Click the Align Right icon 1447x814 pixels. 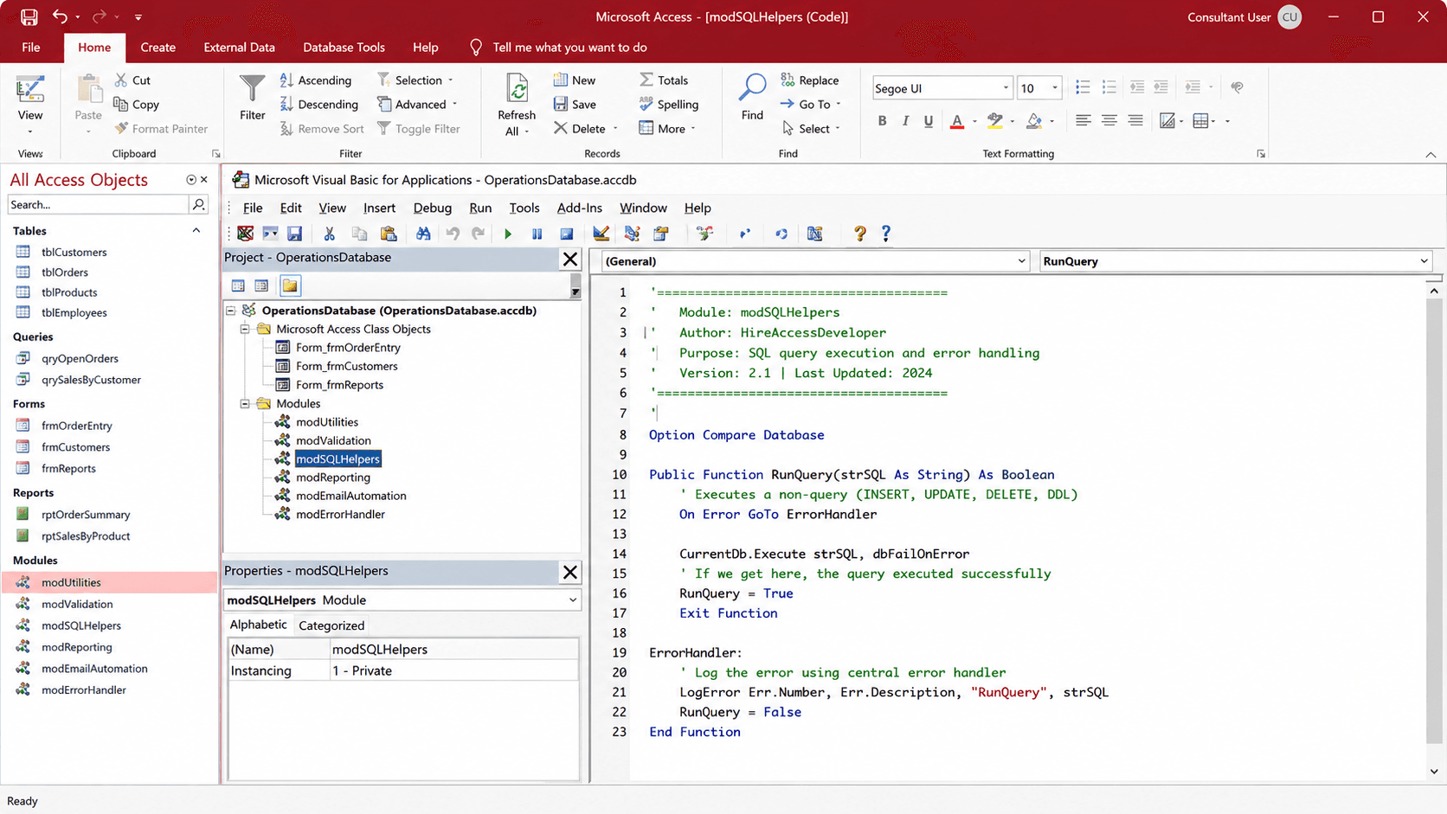tap(1135, 121)
